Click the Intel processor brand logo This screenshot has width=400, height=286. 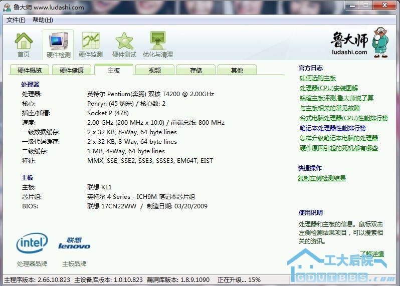(32, 242)
